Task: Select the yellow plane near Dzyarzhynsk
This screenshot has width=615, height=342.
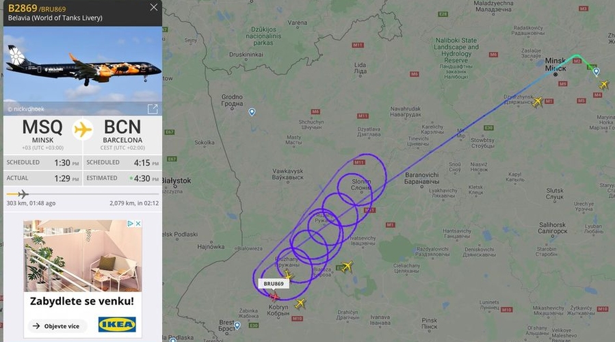Action: (537, 102)
